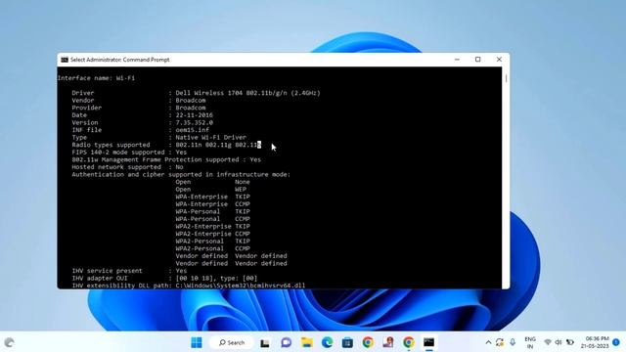Open Chrome icon beside Microsoft Store
626x352 pixels.
pos(368,342)
